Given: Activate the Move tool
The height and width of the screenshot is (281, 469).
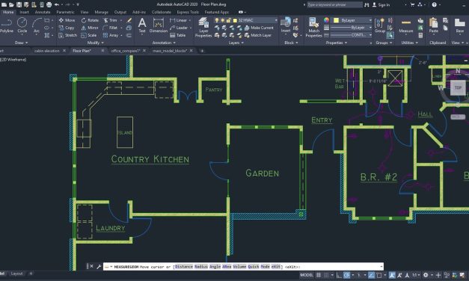Looking at the screenshot, I should click(67, 20).
